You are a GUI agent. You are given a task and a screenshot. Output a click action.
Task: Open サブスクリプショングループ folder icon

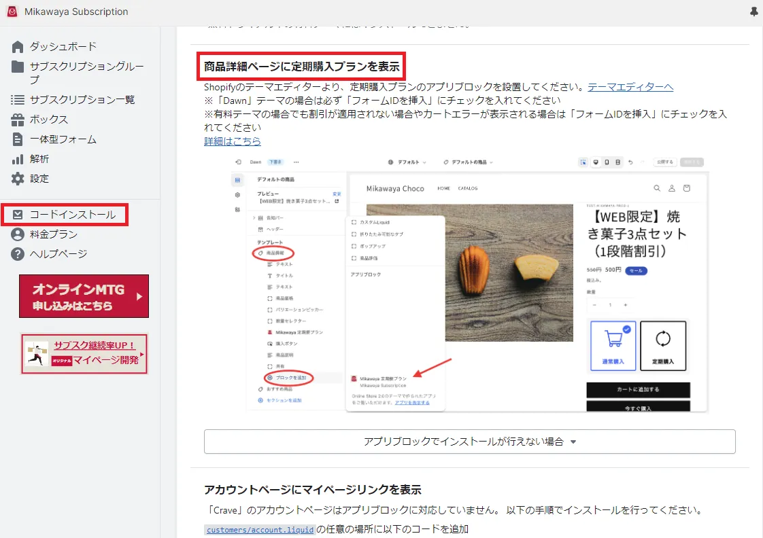[18, 67]
